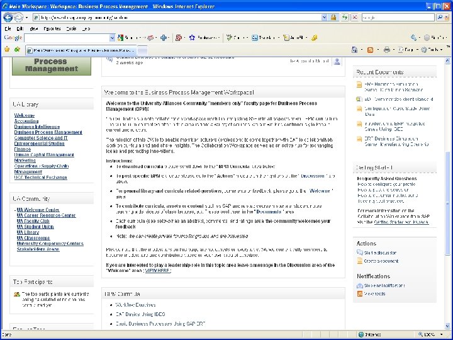Click the Google toolbar search field
Viewport: 453px width, 340px height.
pos(67,38)
